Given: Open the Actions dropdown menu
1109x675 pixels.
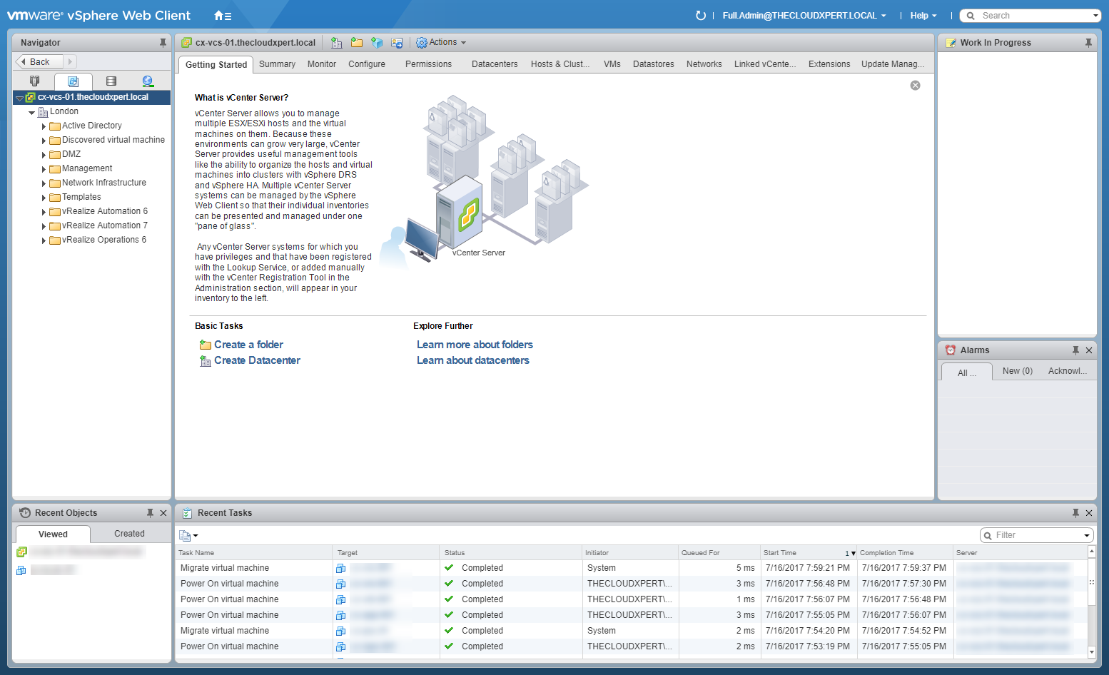Looking at the screenshot, I should tap(442, 43).
